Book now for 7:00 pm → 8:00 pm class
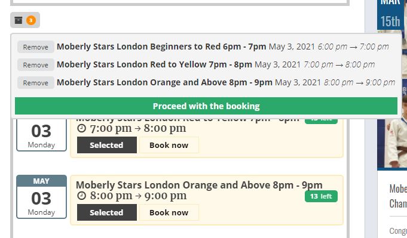The width and height of the screenshot is (407, 238). coord(169,145)
